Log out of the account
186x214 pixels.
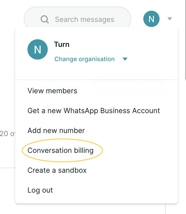click(40, 190)
